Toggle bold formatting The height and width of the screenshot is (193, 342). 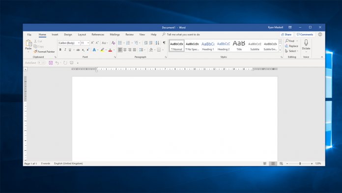point(60,50)
